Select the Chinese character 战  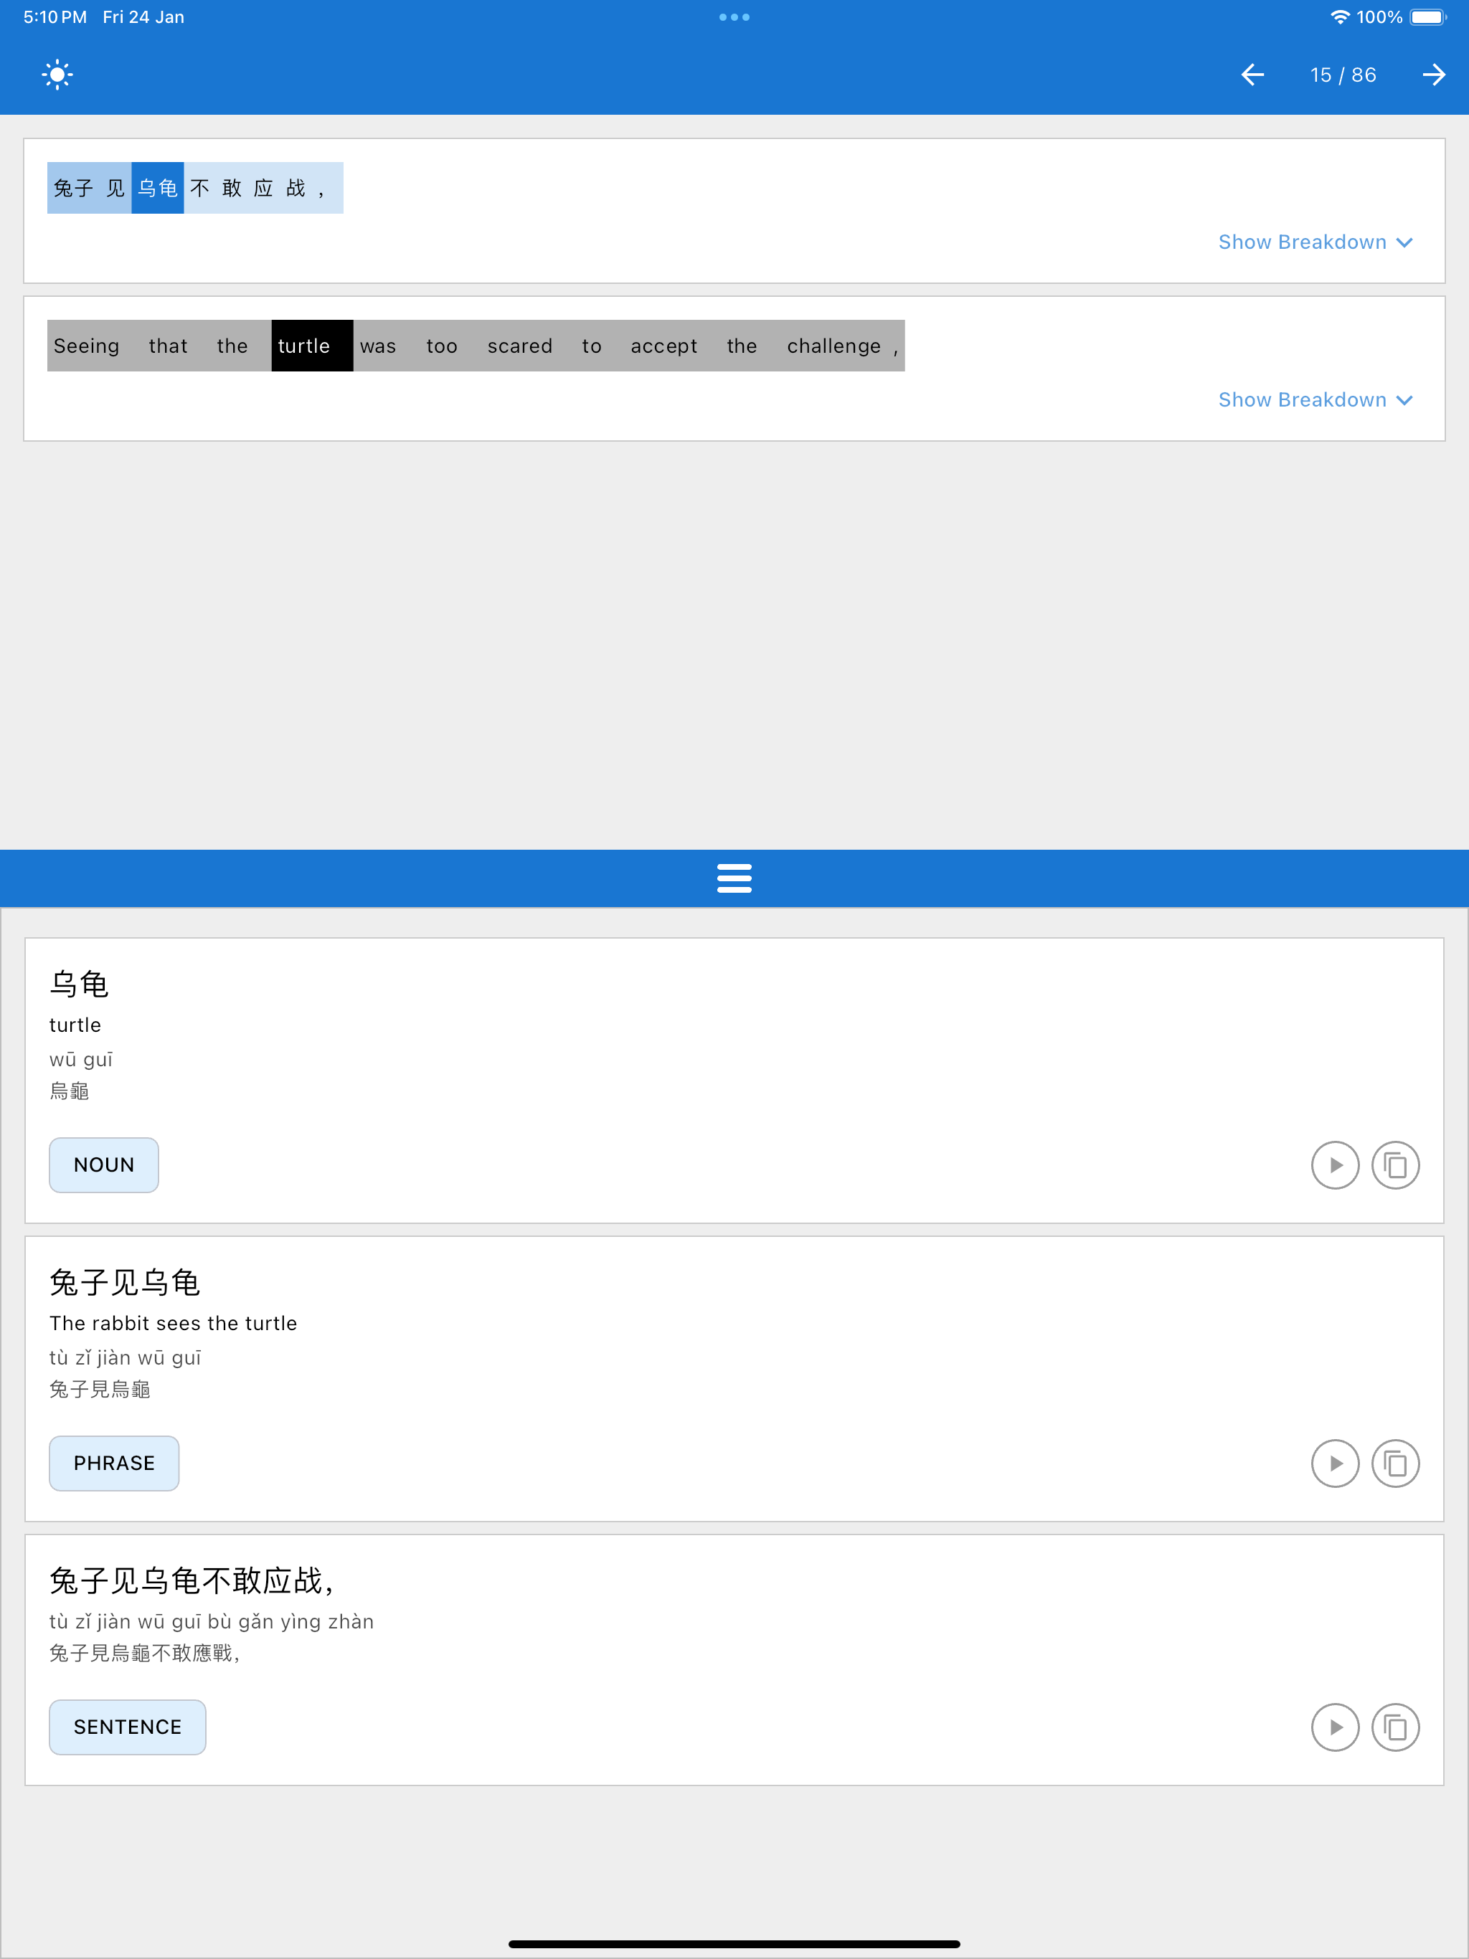click(x=296, y=188)
